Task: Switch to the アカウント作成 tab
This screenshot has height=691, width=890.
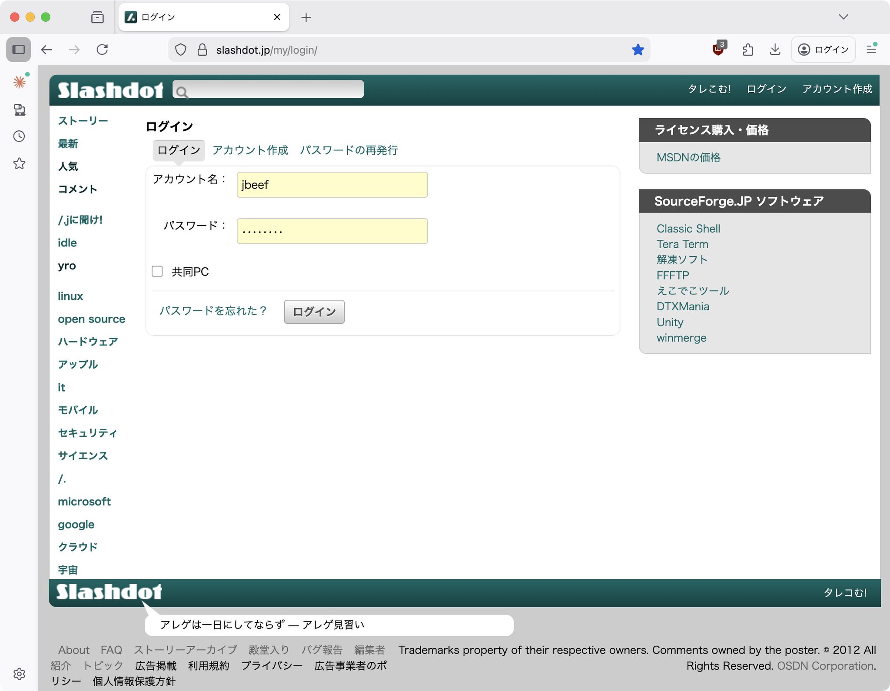Action: click(250, 150)
